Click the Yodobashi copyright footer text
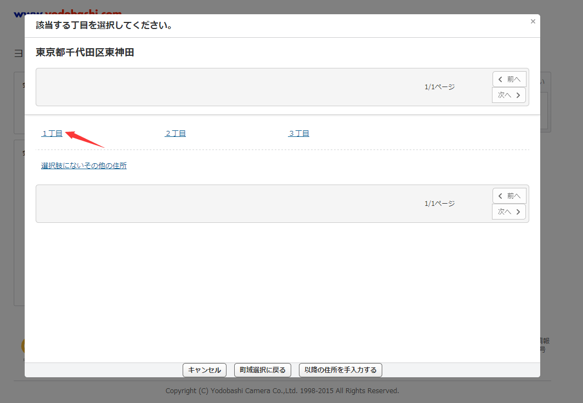The image size is (583, 403). click(x=282, y=391)
